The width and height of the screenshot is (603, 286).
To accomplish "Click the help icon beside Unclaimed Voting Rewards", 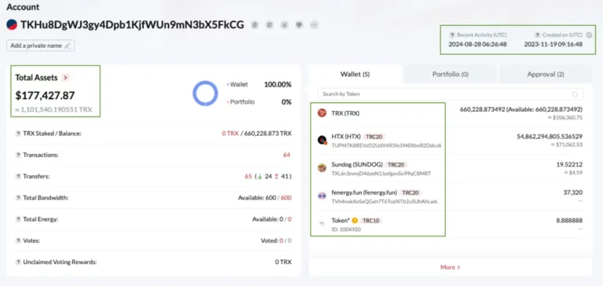I will pyautogui.click(x=18, y=262).
